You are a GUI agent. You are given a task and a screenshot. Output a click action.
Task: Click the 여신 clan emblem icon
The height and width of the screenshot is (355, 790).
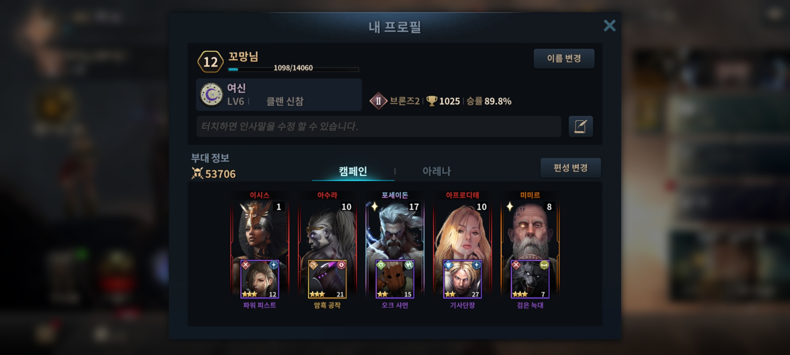click(x=212, y=95)
